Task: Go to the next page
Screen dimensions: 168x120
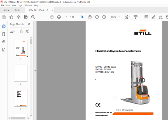Action: click(x=59, y=17)
